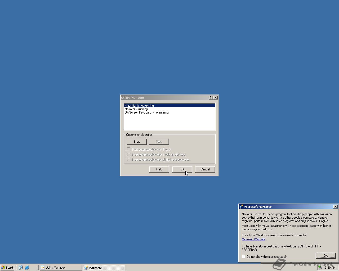
Task: Click OK in Utility Manager dialog
Action: pos(182,169)
